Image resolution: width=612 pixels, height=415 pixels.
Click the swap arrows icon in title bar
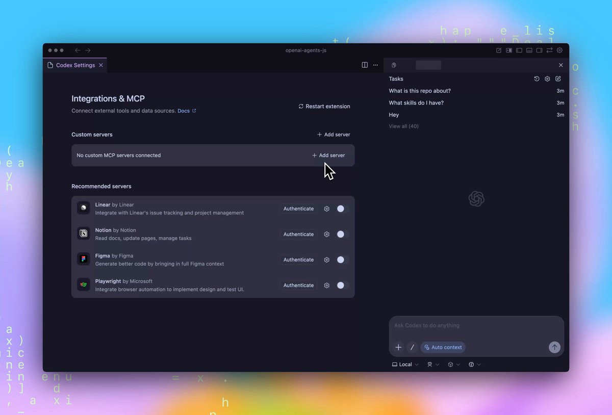tap(549, 50)
